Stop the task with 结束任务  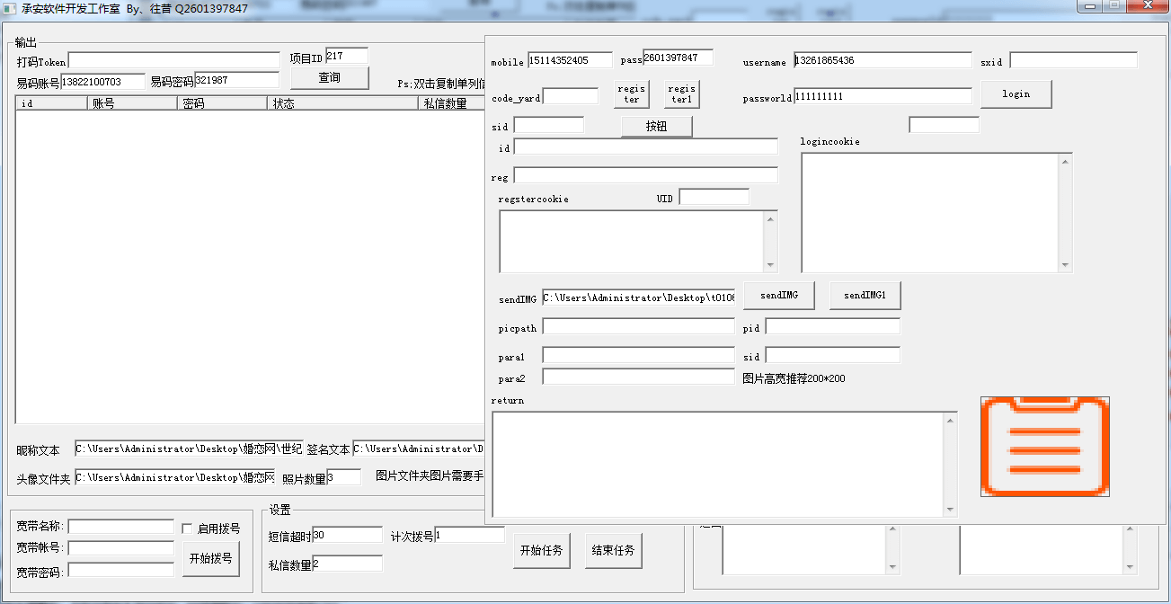[x=614, y=550]
